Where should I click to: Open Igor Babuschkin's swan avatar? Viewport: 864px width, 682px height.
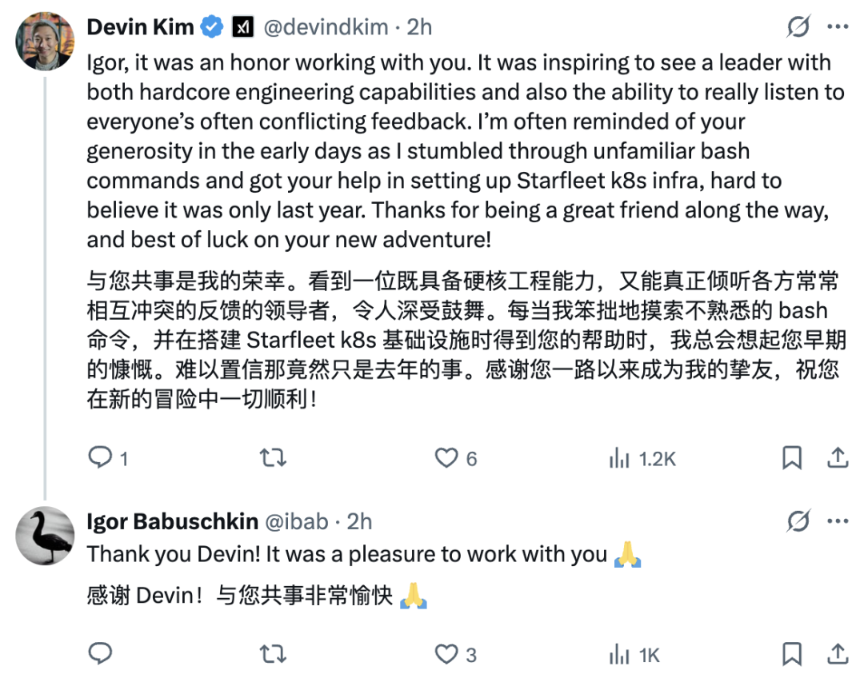(45, 535)
